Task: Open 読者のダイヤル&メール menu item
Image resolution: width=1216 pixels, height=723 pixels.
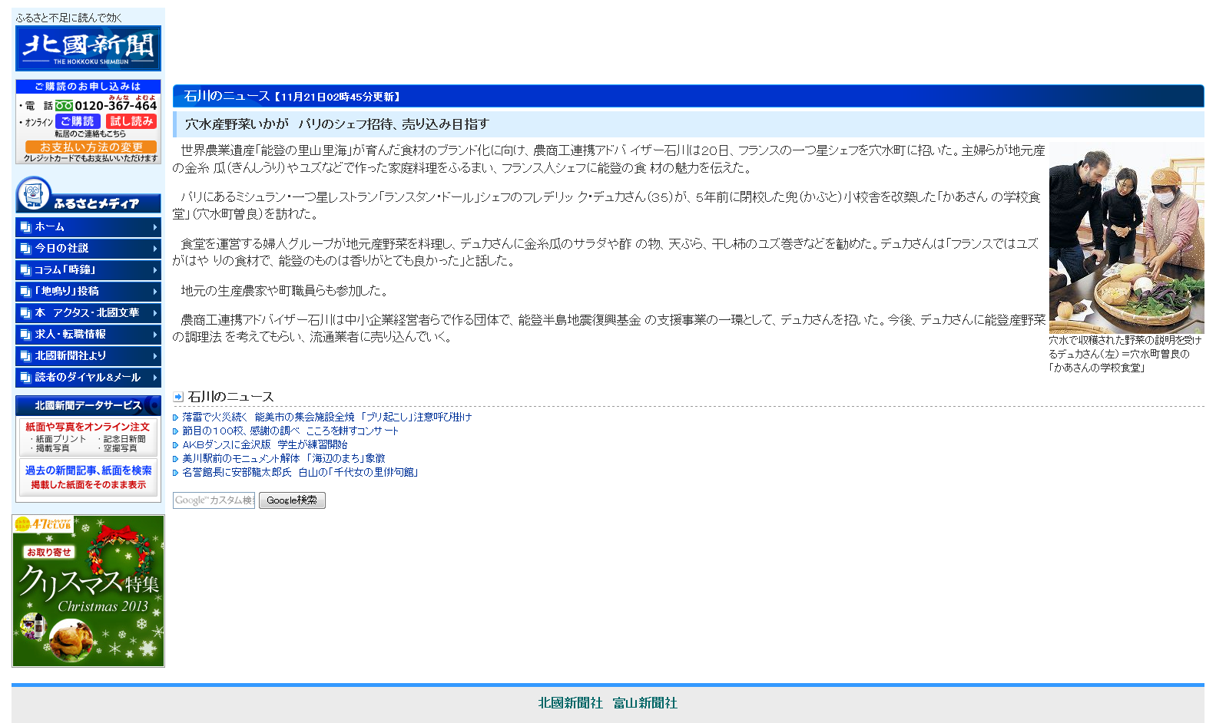Action: [x=88, y=378]
